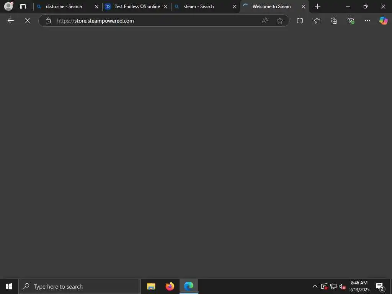Show hidden tray icons chevron
This screenshot has height=294, width=392.
click(315, 286)
